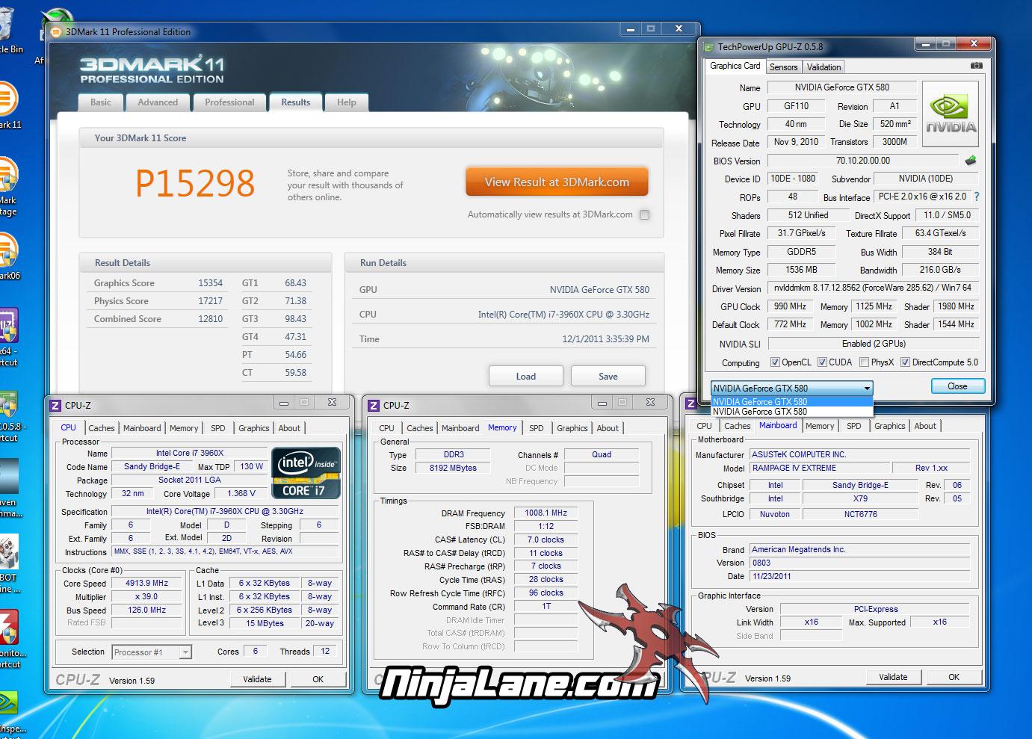Click OK in CPU-Z Mainboard window
The width and height of the screenshot is (1032, 739).
pyautogui.click(x=954, y=677)
